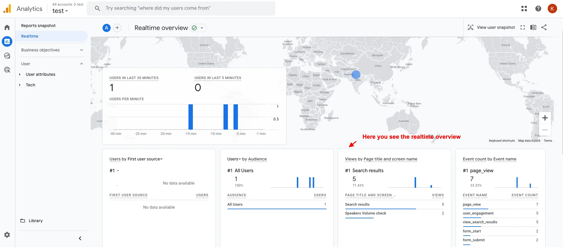Open the First user source dimension dropdown

point(161,159)
